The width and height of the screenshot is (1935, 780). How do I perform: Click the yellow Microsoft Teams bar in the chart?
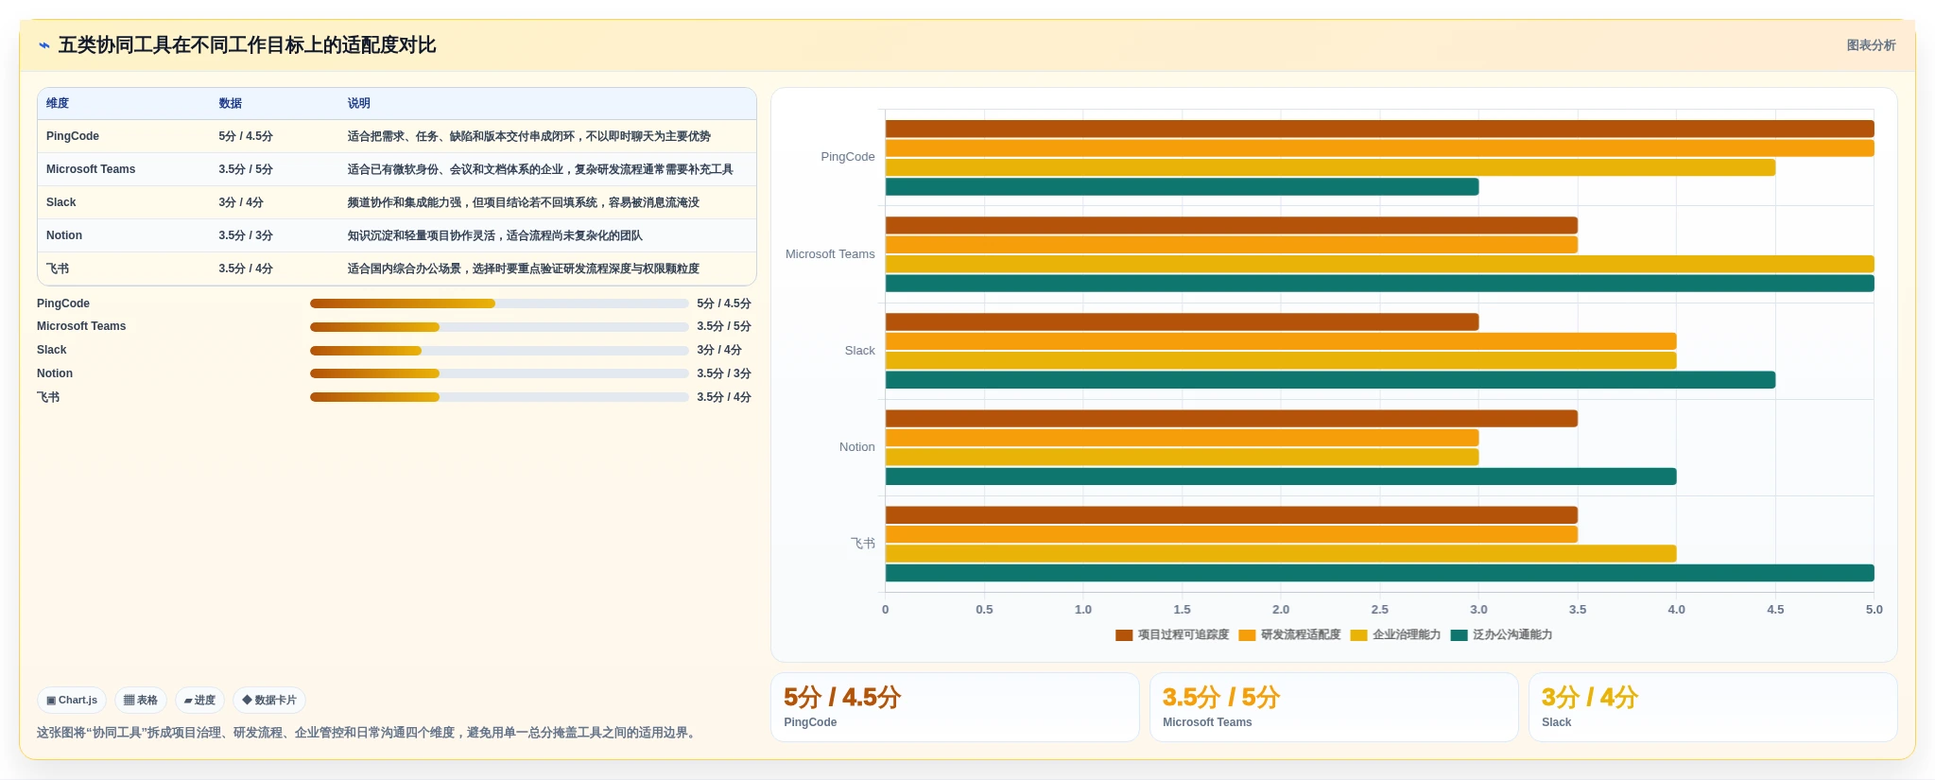click(x=1379, y=265)
